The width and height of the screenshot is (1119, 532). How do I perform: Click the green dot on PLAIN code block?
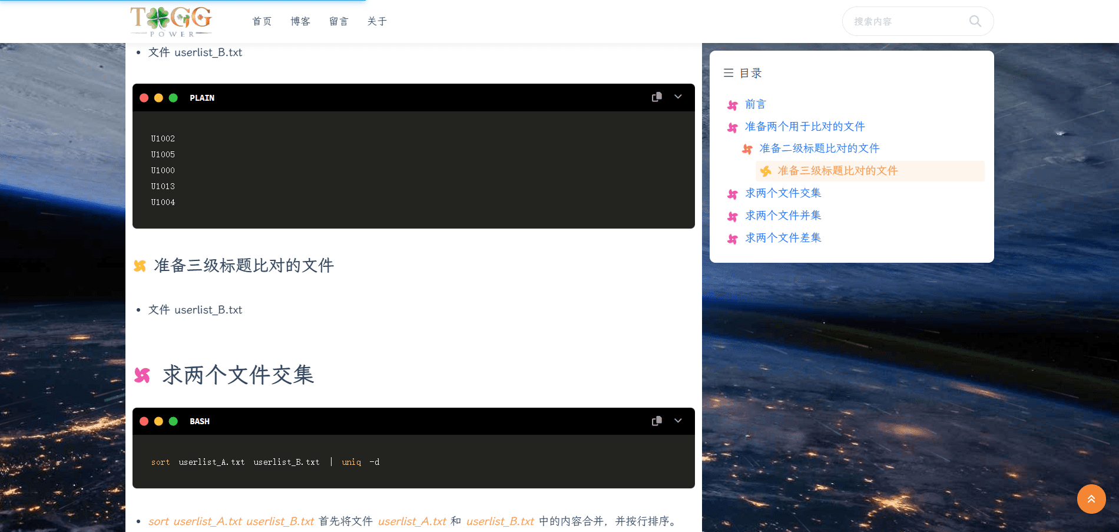point(173,98)
